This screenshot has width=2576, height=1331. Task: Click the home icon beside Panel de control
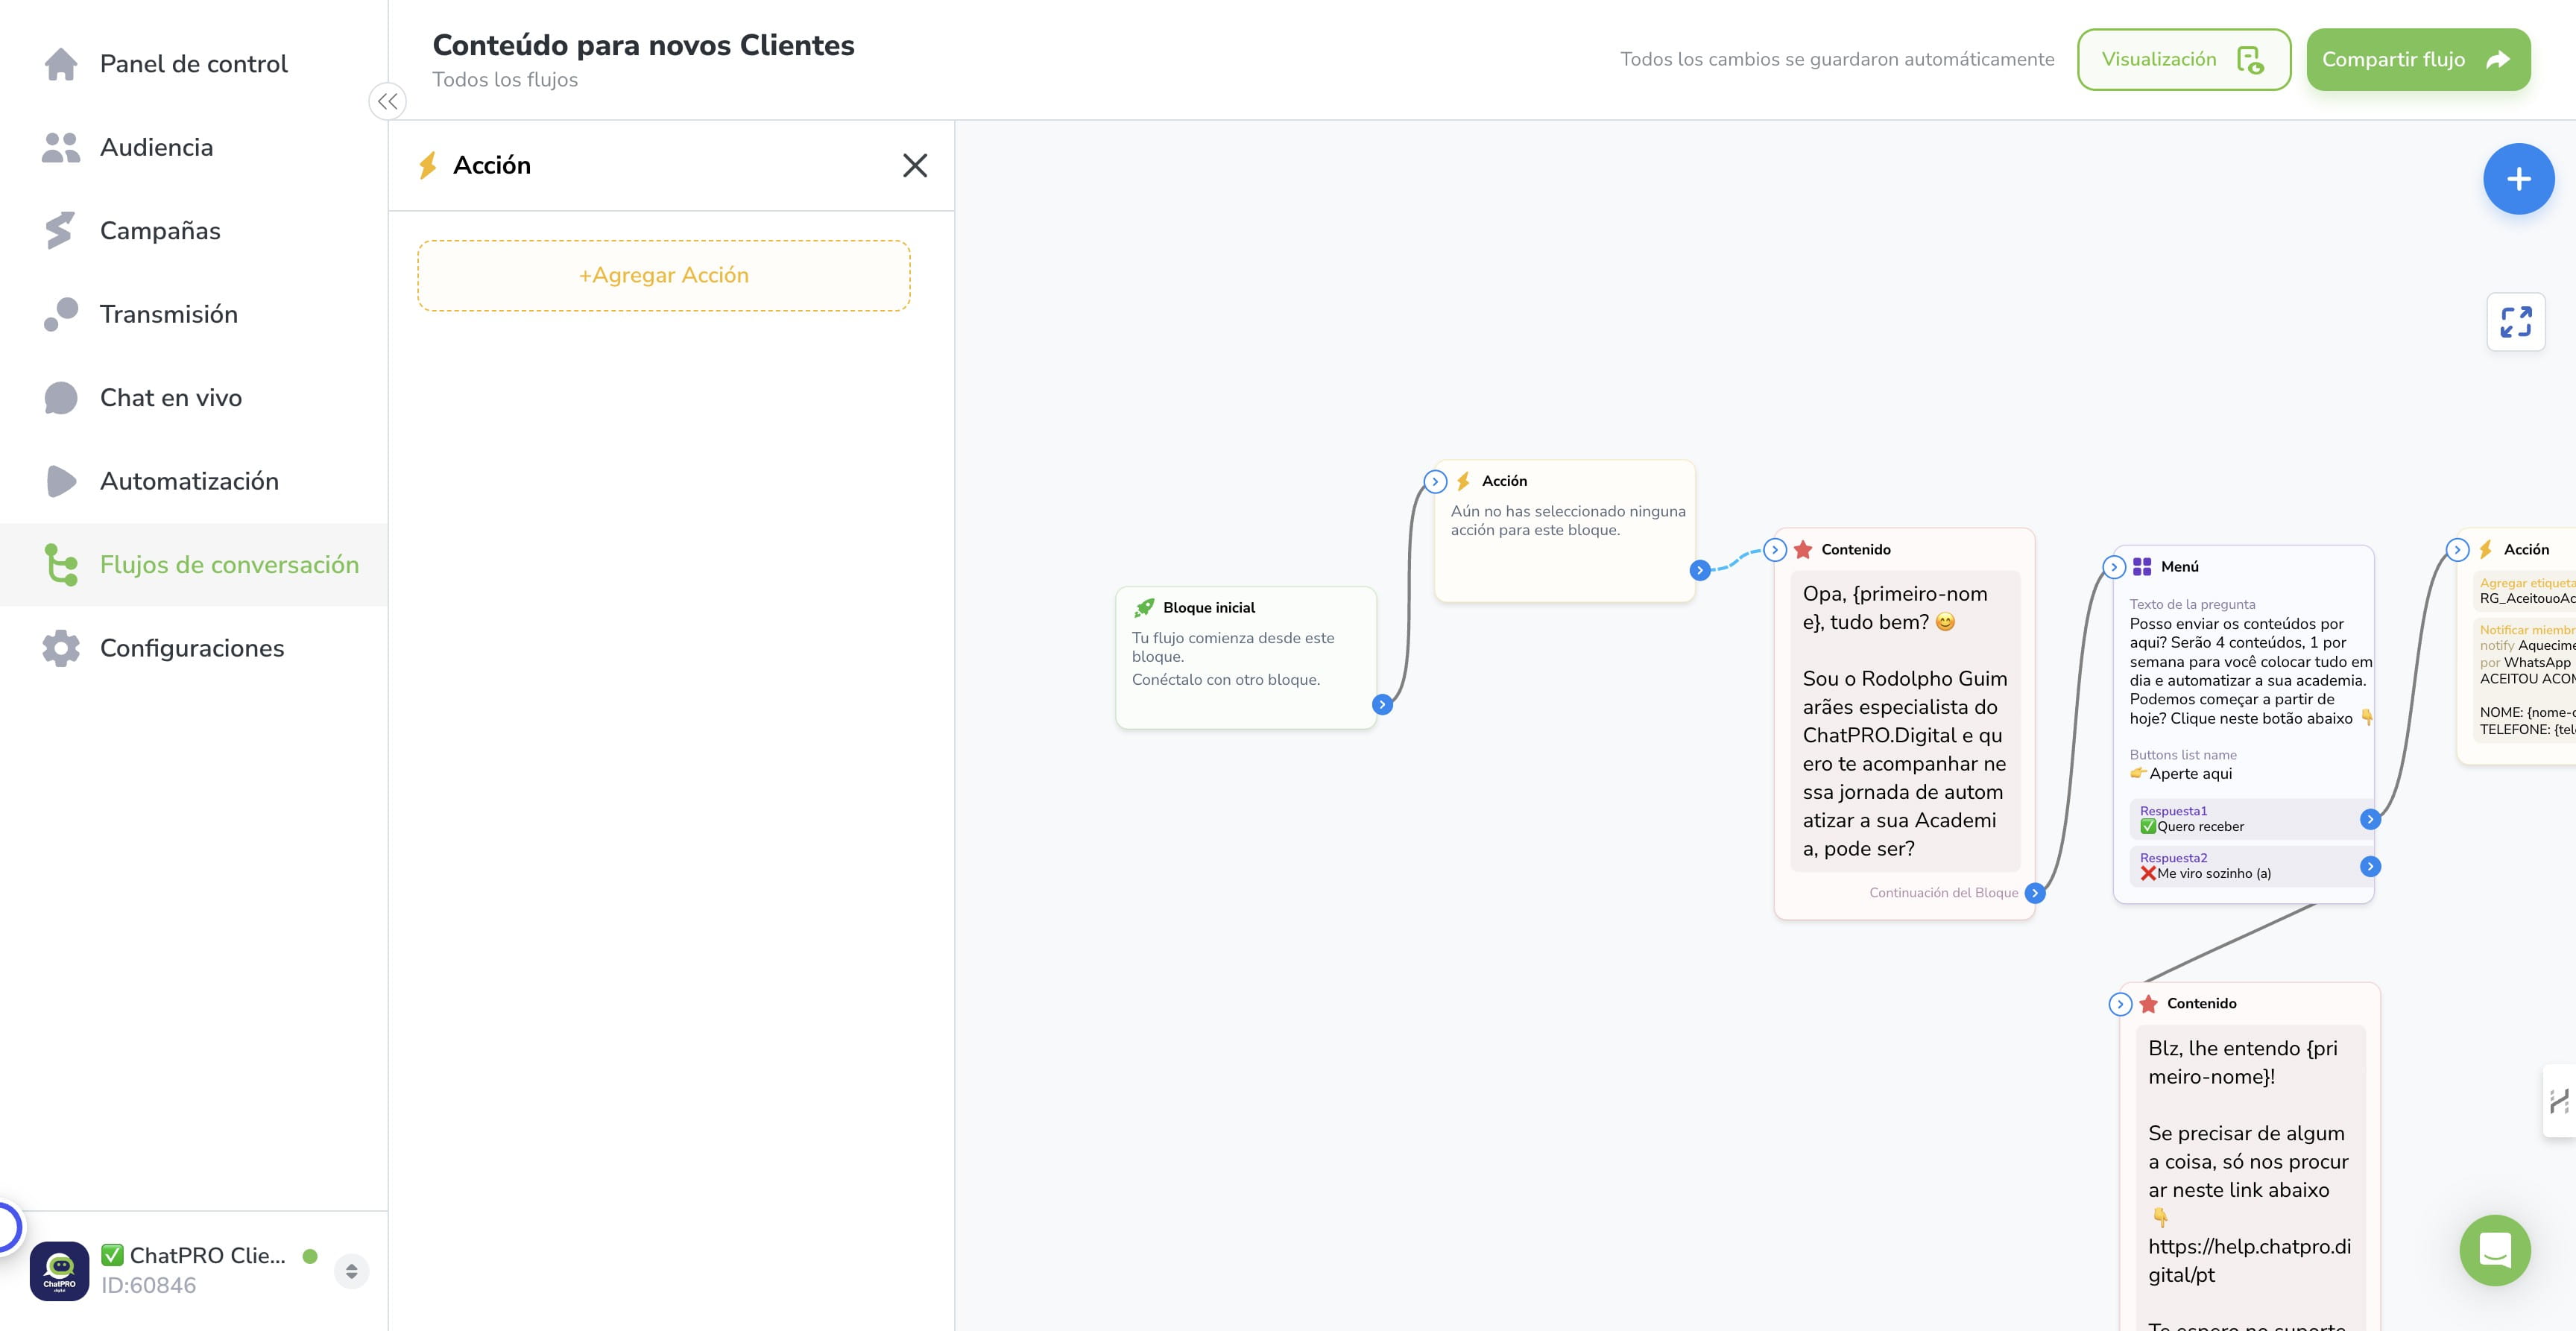pyautogui.click(x=61, y=64)
